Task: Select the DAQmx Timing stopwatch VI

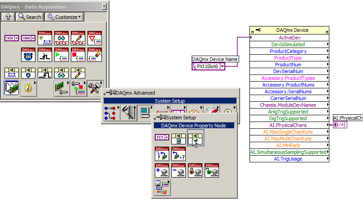Action: click(x=28, y=55)
